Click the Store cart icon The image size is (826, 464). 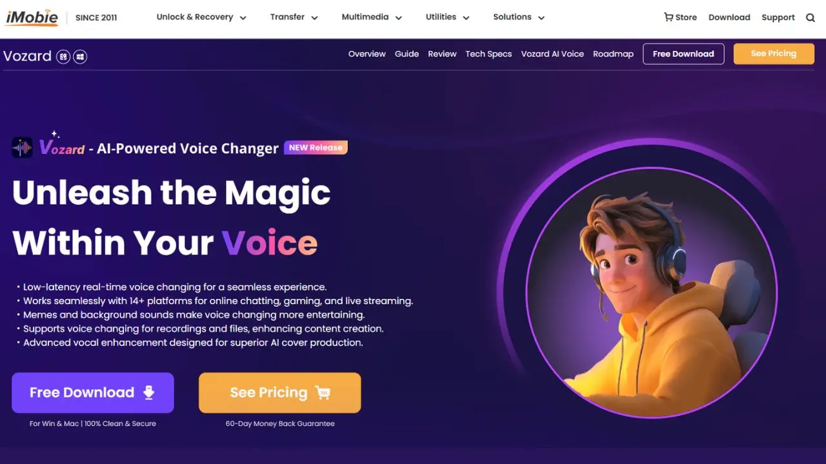tap(669, 17)
